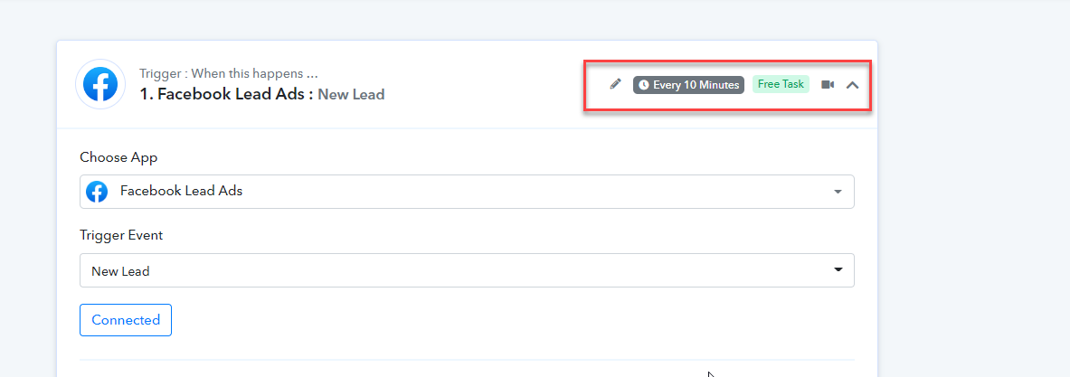This screenshot has height=377, width=1070.
Task: Click New Lead value in Trigger Event box
Action: pos(121,271)
